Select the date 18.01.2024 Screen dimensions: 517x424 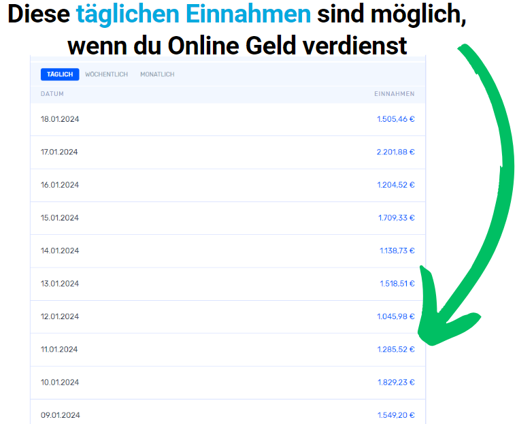(x=60, y=119)
